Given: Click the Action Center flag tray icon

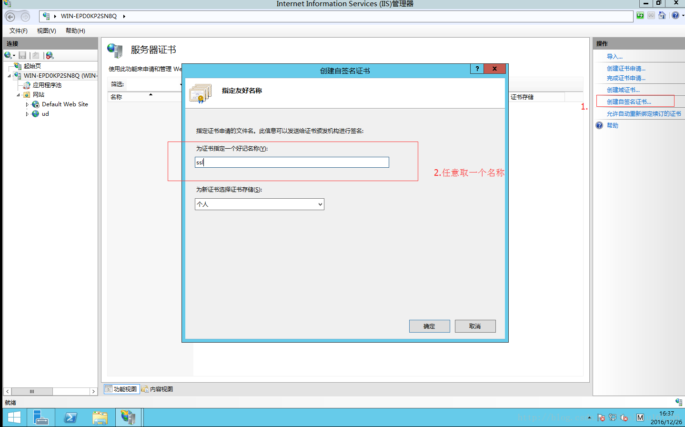Looking at the screenshot, I should [601, 417].
